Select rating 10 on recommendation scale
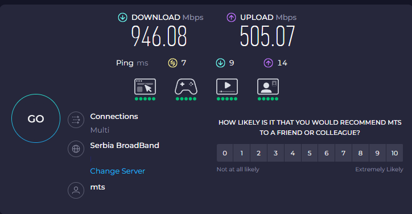 click(x=394, y=153)
